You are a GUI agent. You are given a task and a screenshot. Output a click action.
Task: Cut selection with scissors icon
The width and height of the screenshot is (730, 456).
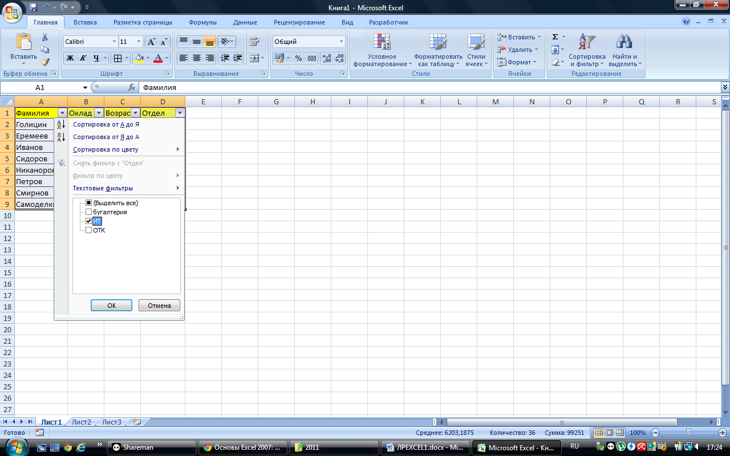pyautogui.click(x=45, y=37)
